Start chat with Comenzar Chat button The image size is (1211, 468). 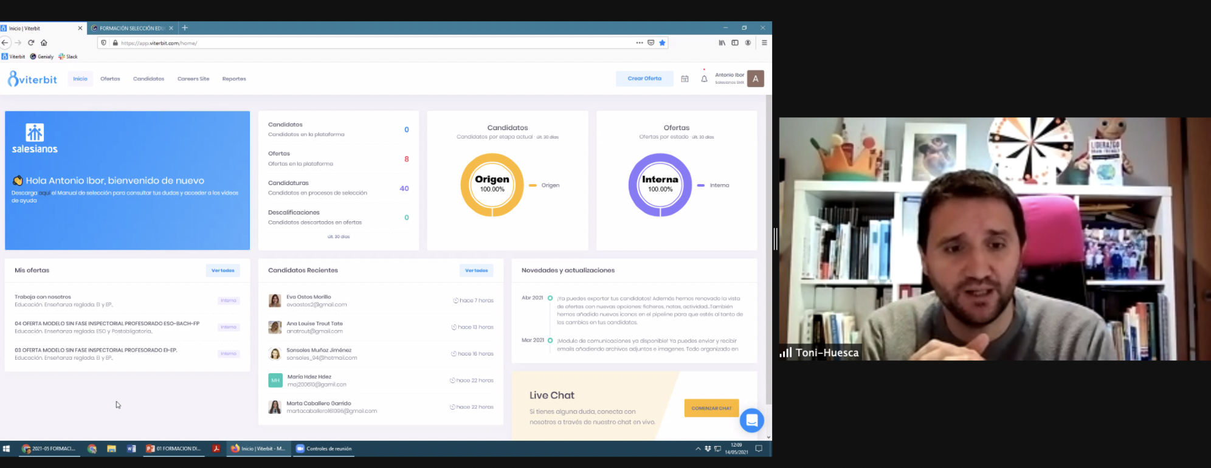click(711, 408)
